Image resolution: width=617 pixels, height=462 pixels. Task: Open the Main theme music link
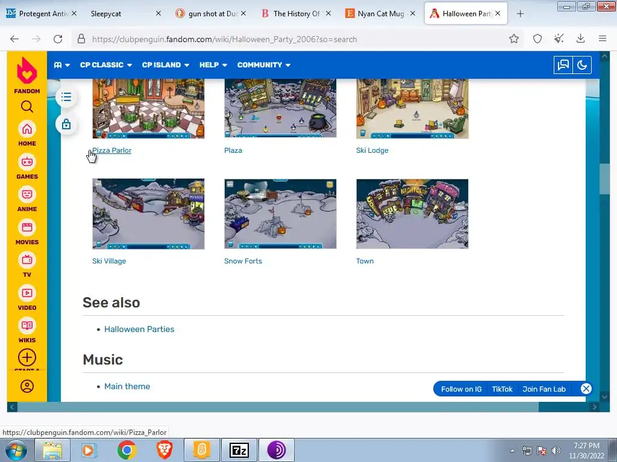(x=127, y=386)
